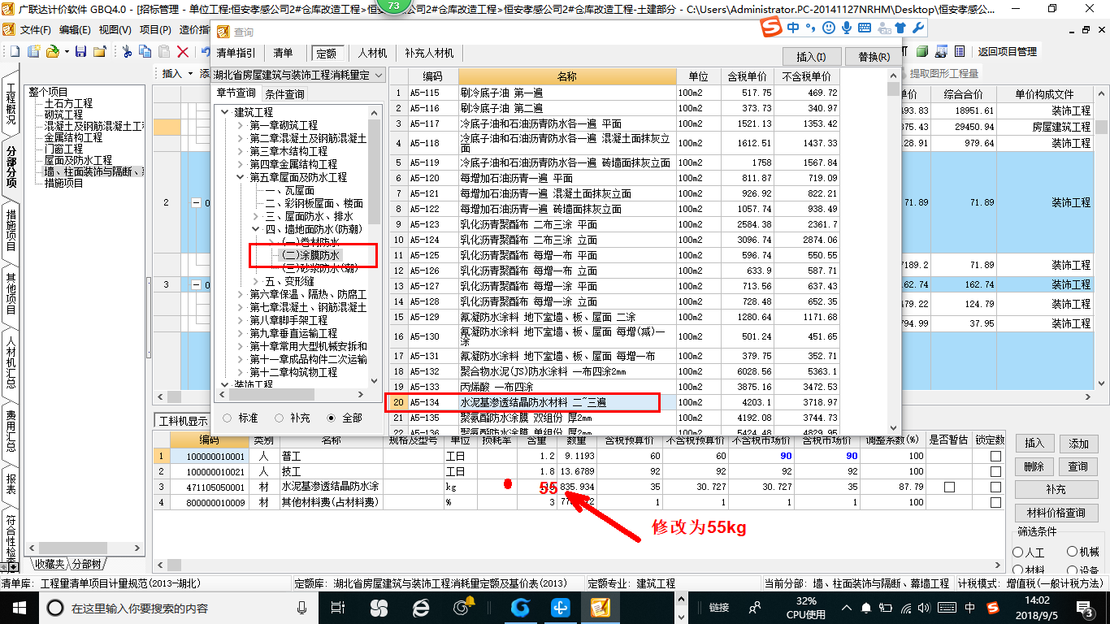Switch to the 补充人材机 tab

click(429, 54)
